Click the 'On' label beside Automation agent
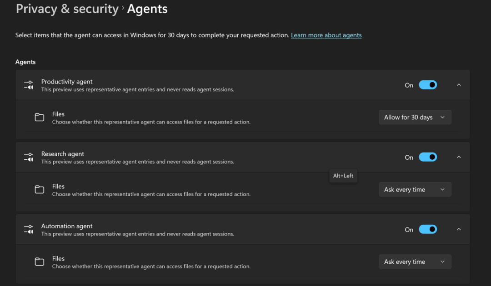This screenshot has width=491, height=286. 409,230
